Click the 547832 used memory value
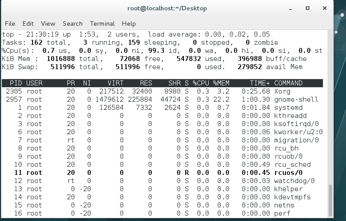The image size is (346, 221). 189,59
